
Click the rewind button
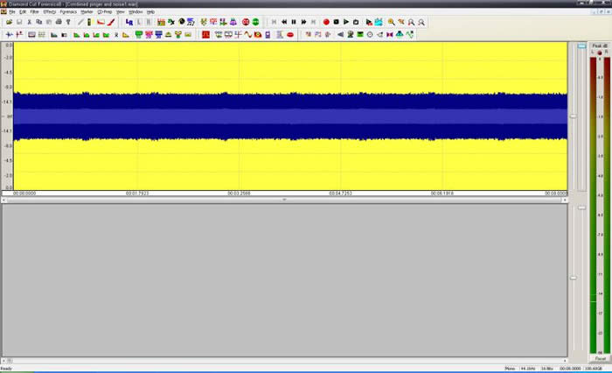click(284, 22)
